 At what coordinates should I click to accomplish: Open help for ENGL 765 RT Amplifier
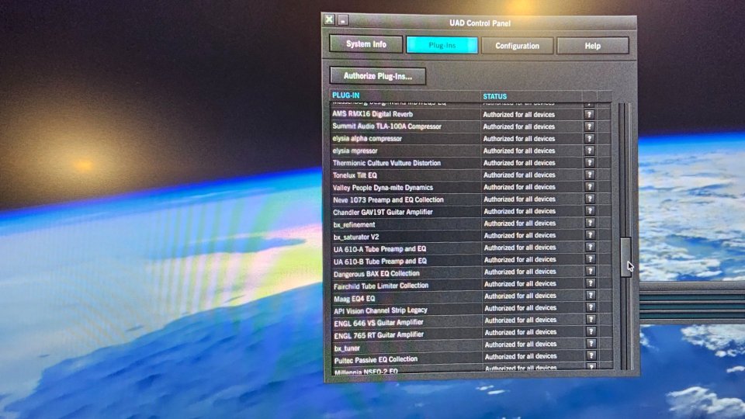[591, 331]
